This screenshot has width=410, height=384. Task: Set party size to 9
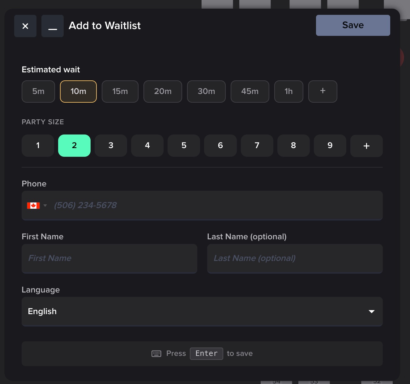click(330, 146)
